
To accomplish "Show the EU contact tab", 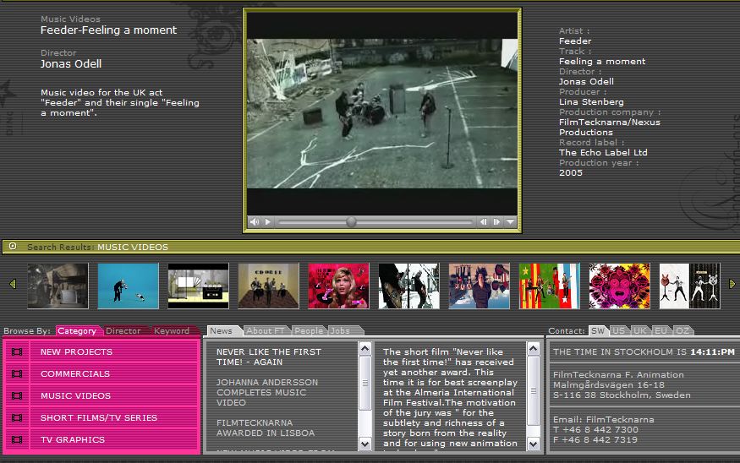I will (x=661, y=331).
